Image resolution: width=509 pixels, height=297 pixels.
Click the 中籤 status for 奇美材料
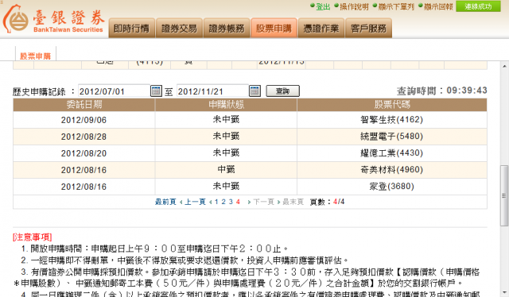(226, 170)
